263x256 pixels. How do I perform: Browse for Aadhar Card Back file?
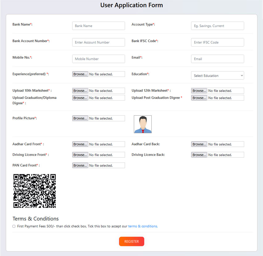[x=199, y=144]
